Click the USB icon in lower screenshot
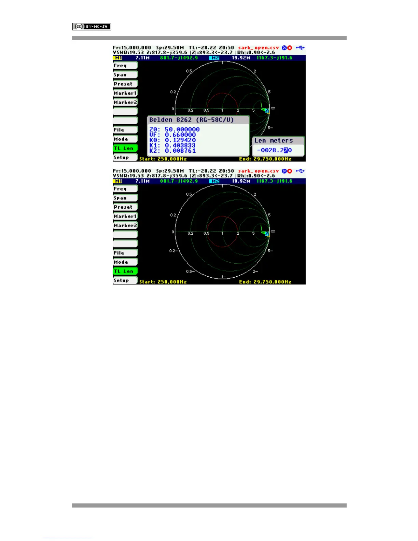 300,171
